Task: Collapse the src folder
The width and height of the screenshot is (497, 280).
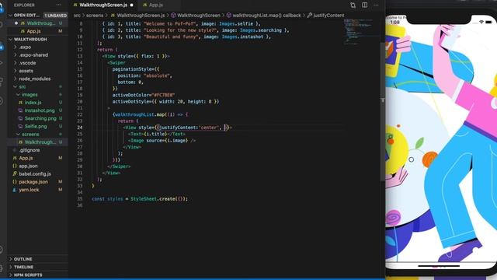Action: tap(23, 86)
